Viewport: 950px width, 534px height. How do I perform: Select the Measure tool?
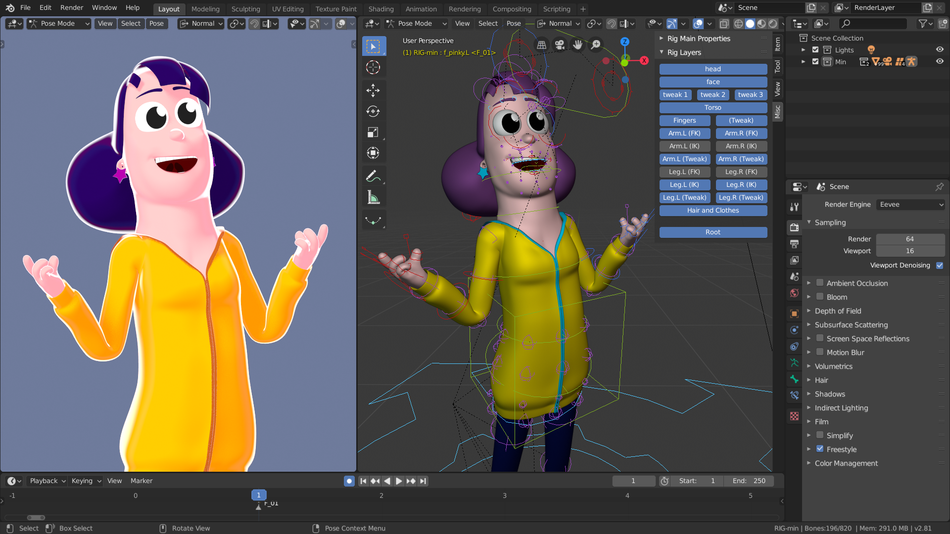click(373, 197)
